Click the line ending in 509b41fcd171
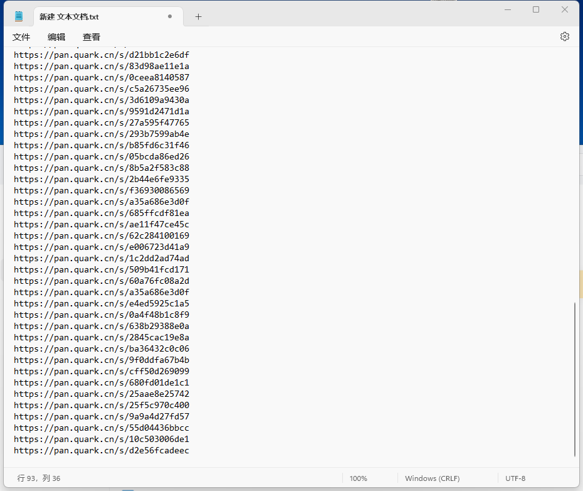The width and height of the screenshot is (583, 491). click(x=102, y=270)
